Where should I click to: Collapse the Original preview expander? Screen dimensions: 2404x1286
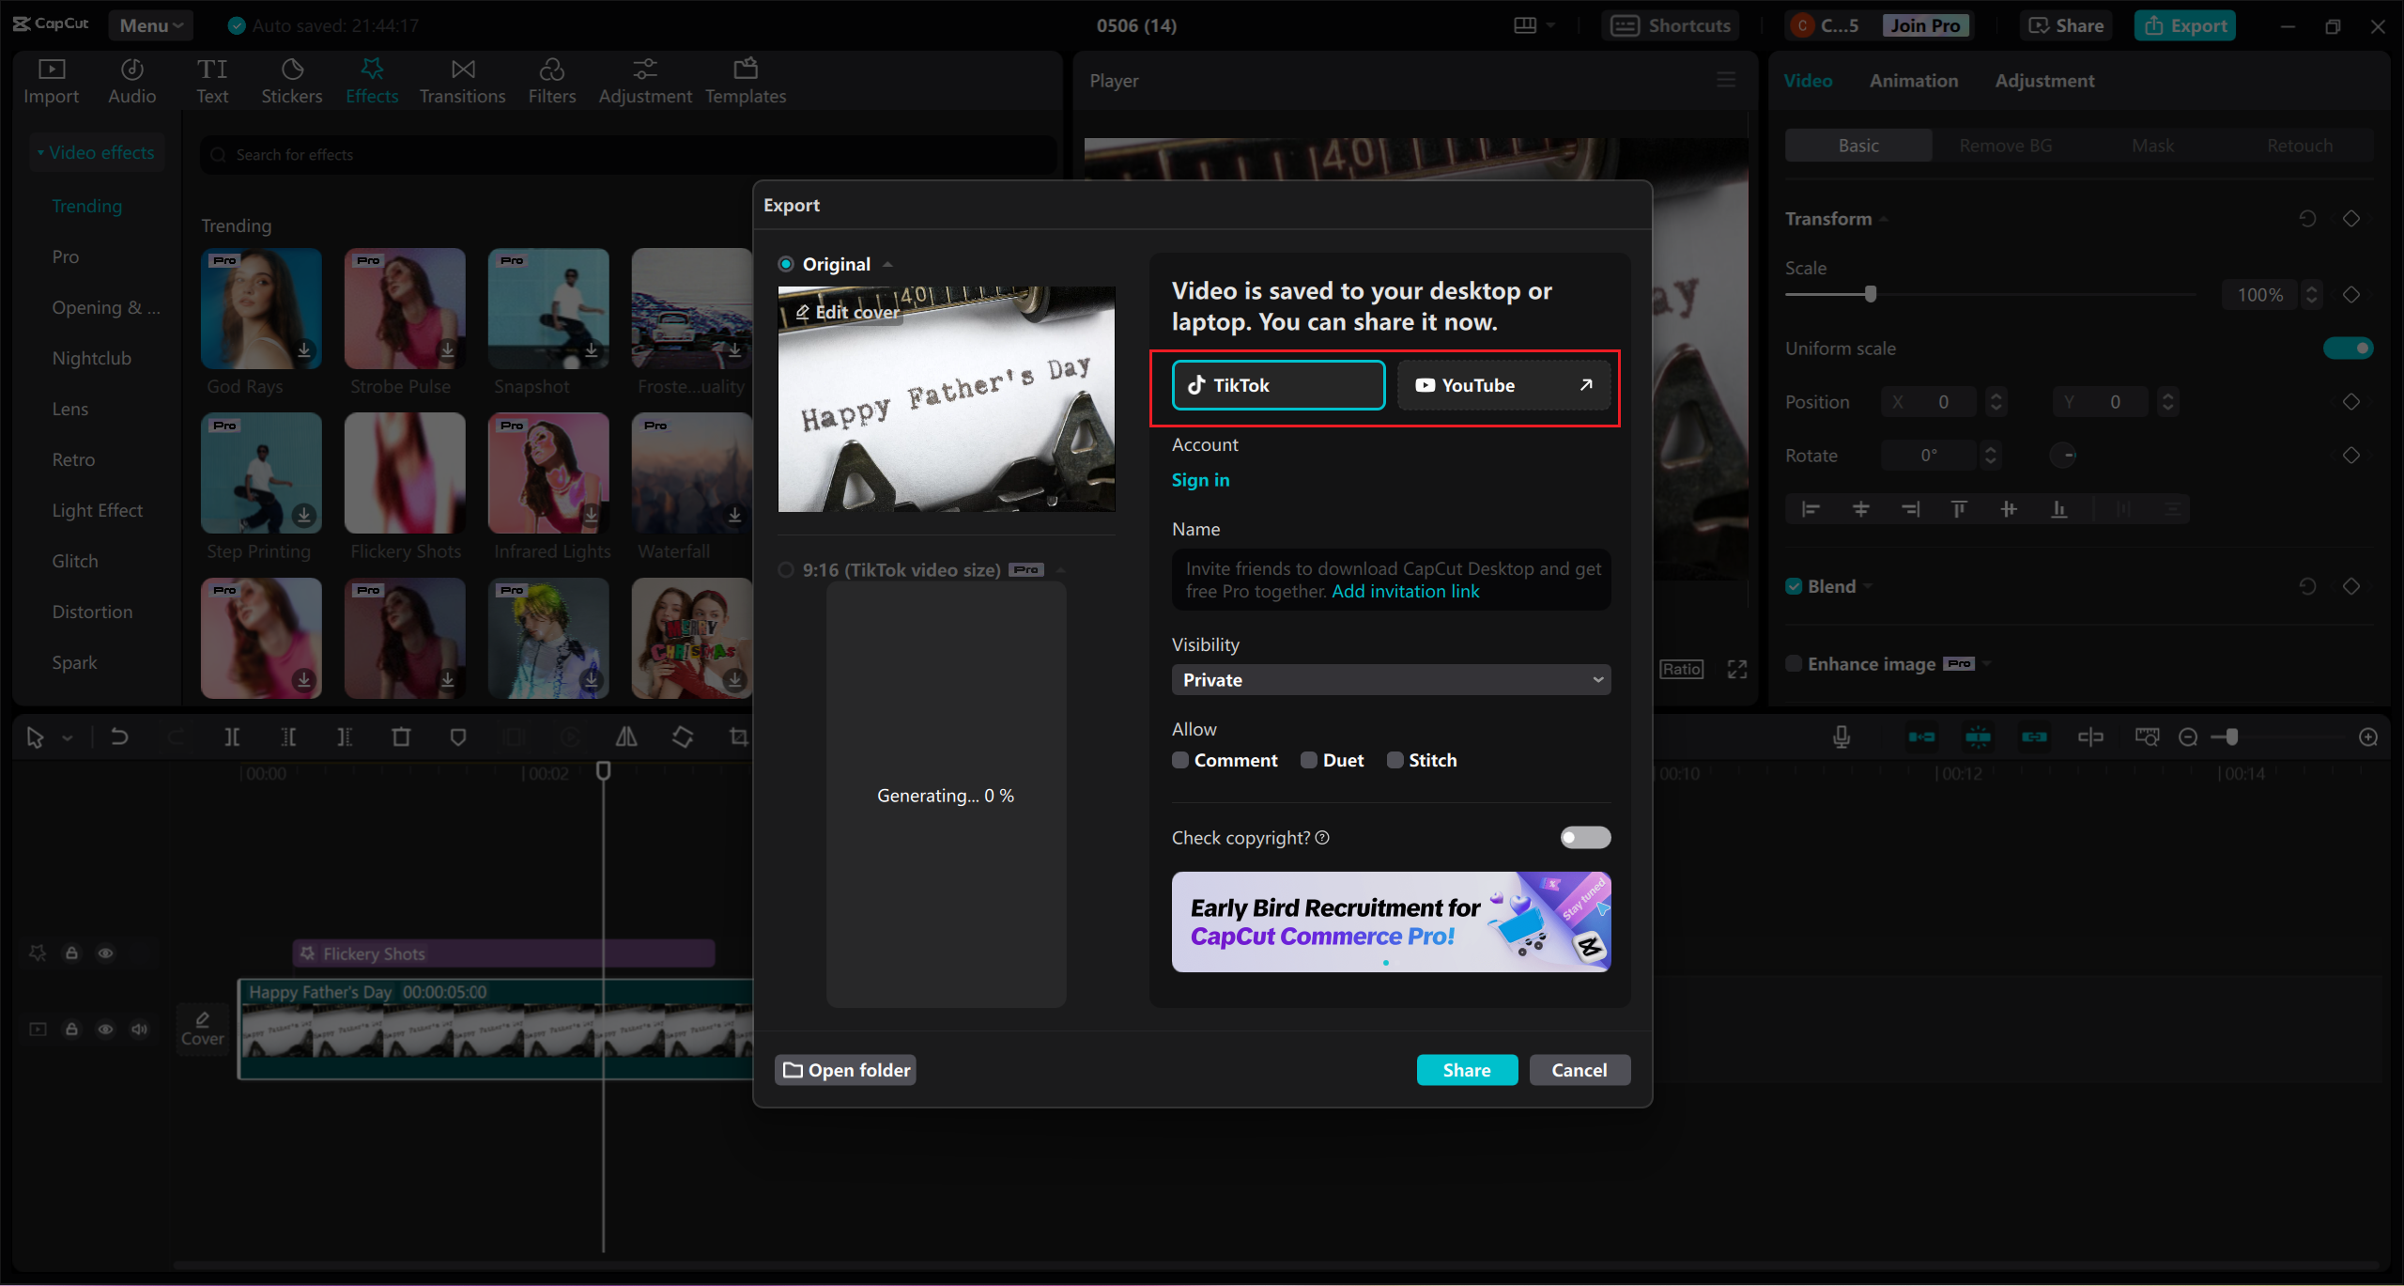click(887, 265)
